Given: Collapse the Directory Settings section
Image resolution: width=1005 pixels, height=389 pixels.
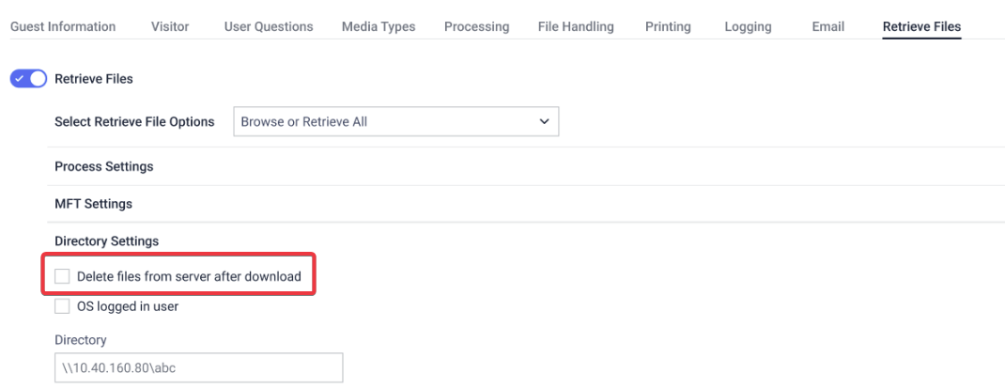Looking at the screenshot, I should [107, 241].
